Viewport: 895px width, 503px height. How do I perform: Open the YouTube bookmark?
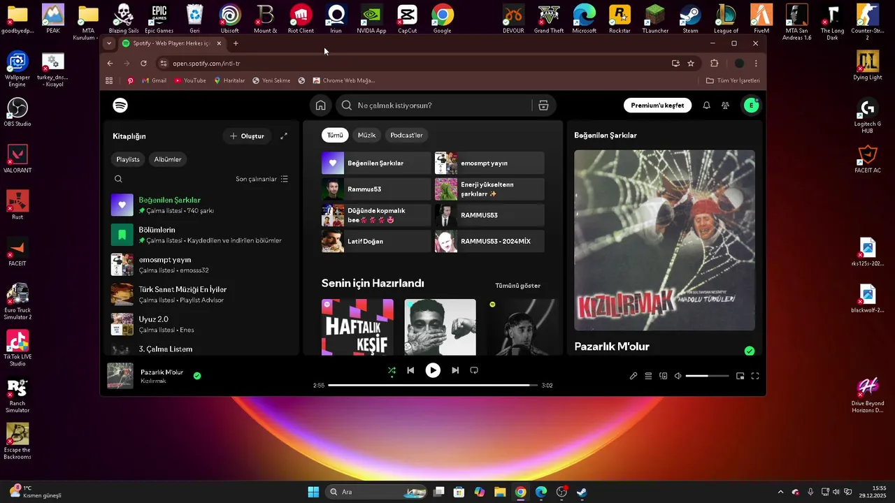(189, 80)
